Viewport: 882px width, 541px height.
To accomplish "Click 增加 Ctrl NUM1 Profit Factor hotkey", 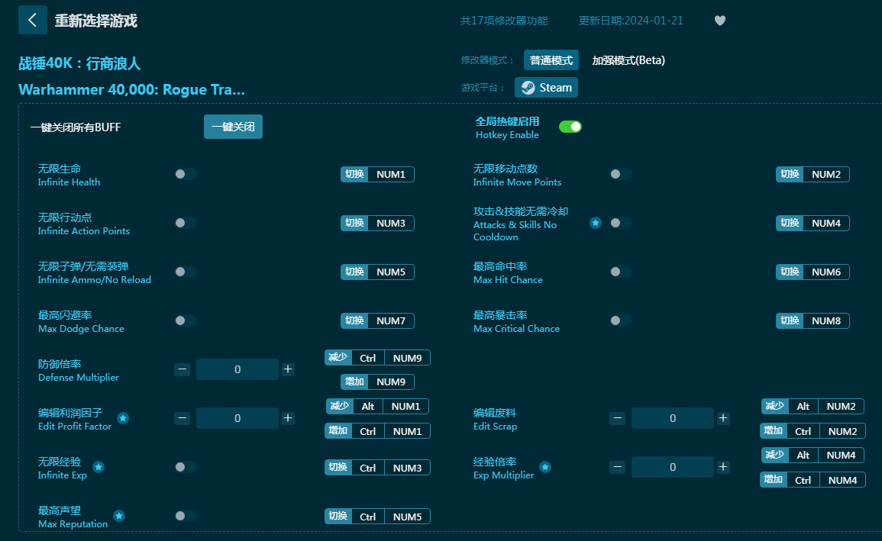I will point(377,431).
